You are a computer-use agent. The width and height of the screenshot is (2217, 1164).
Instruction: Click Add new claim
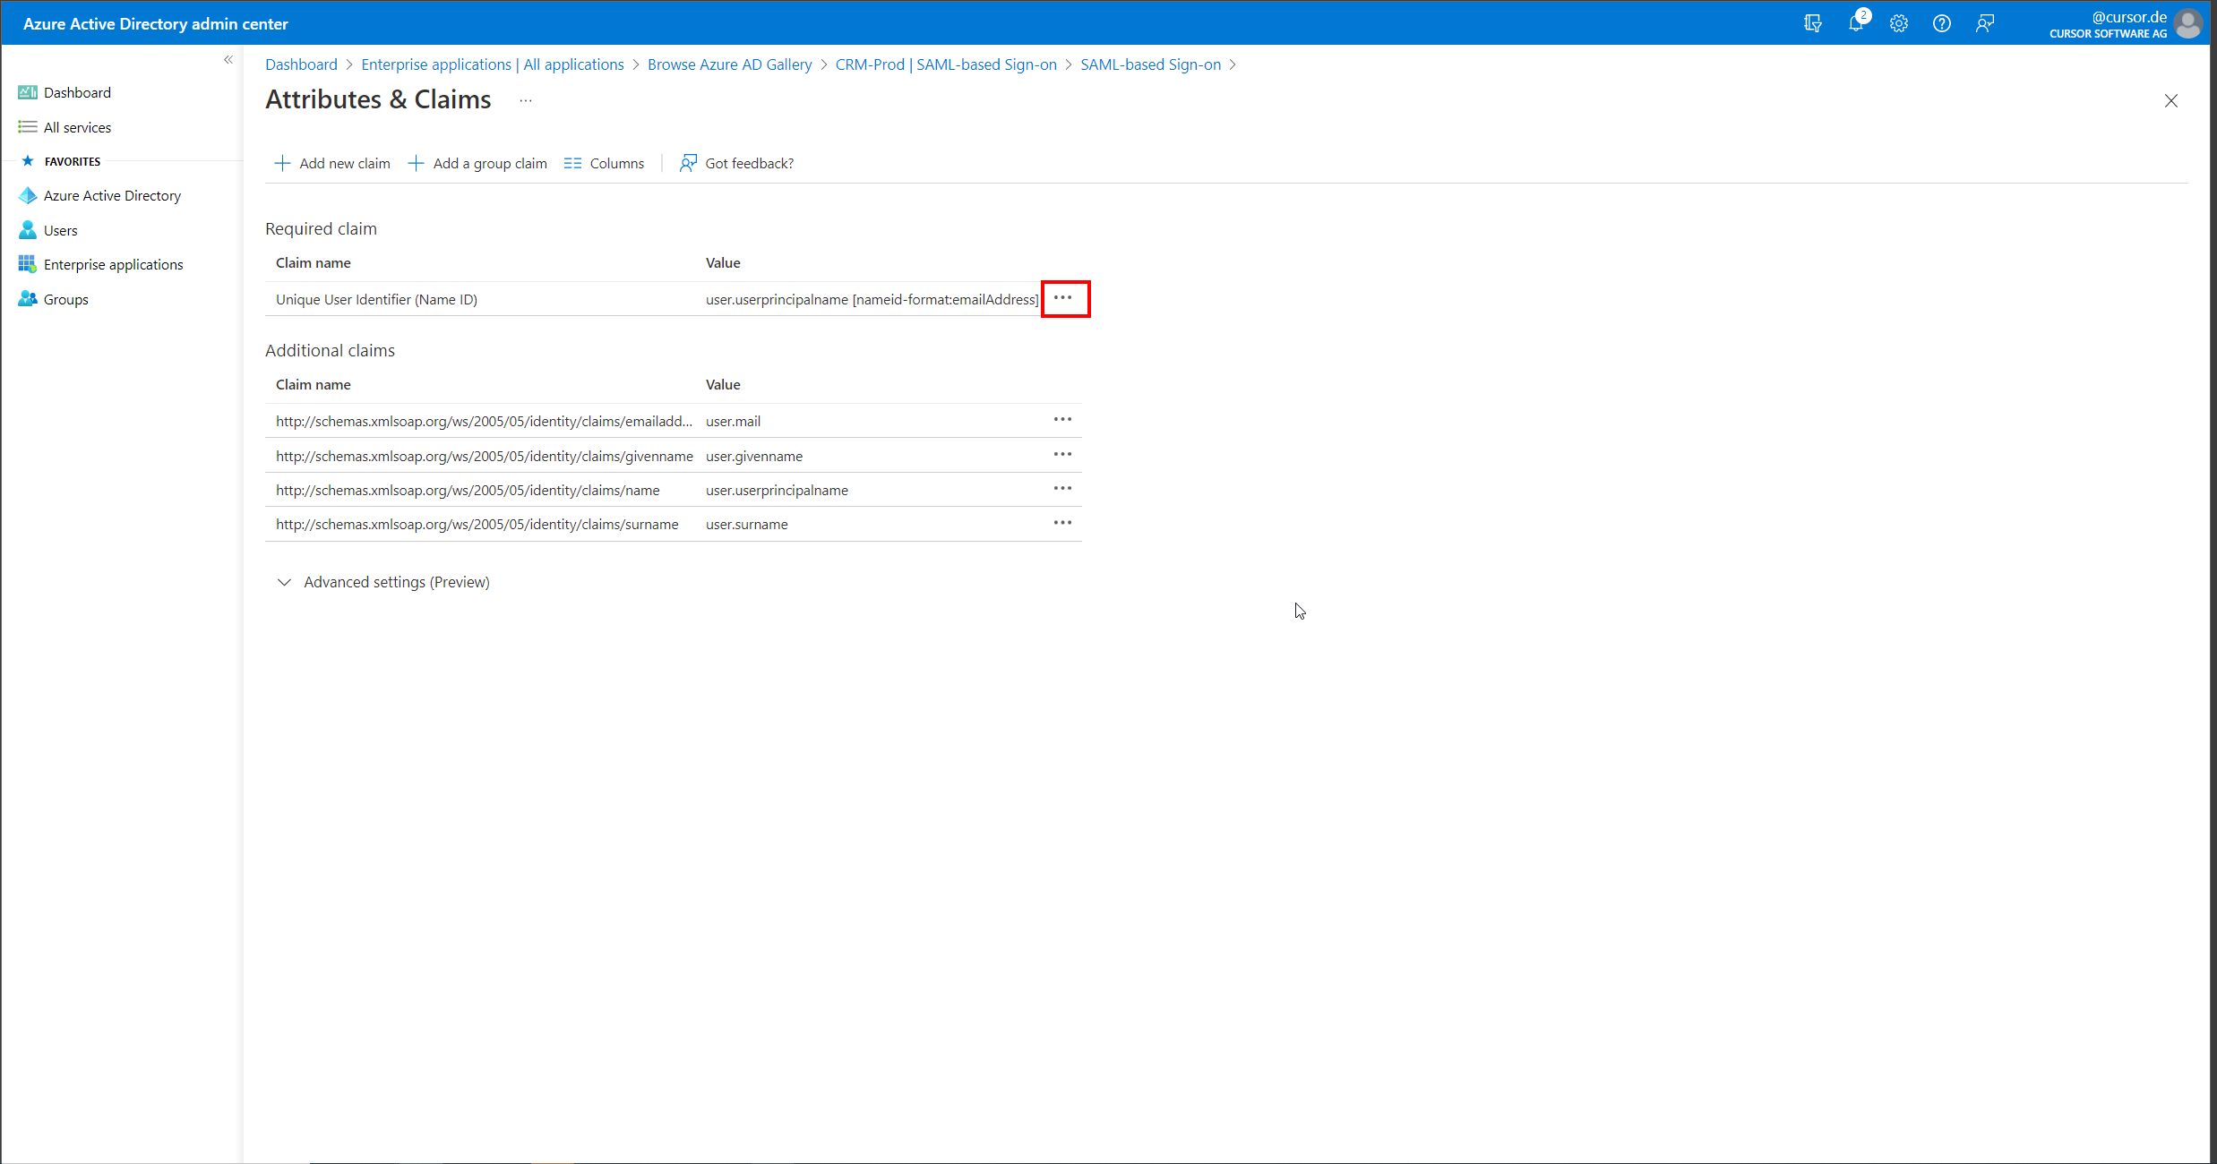click(x=332, y=163)
